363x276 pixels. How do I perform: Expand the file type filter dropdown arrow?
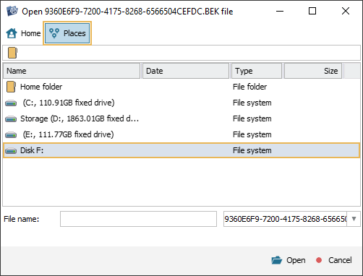tap(354, 219)
